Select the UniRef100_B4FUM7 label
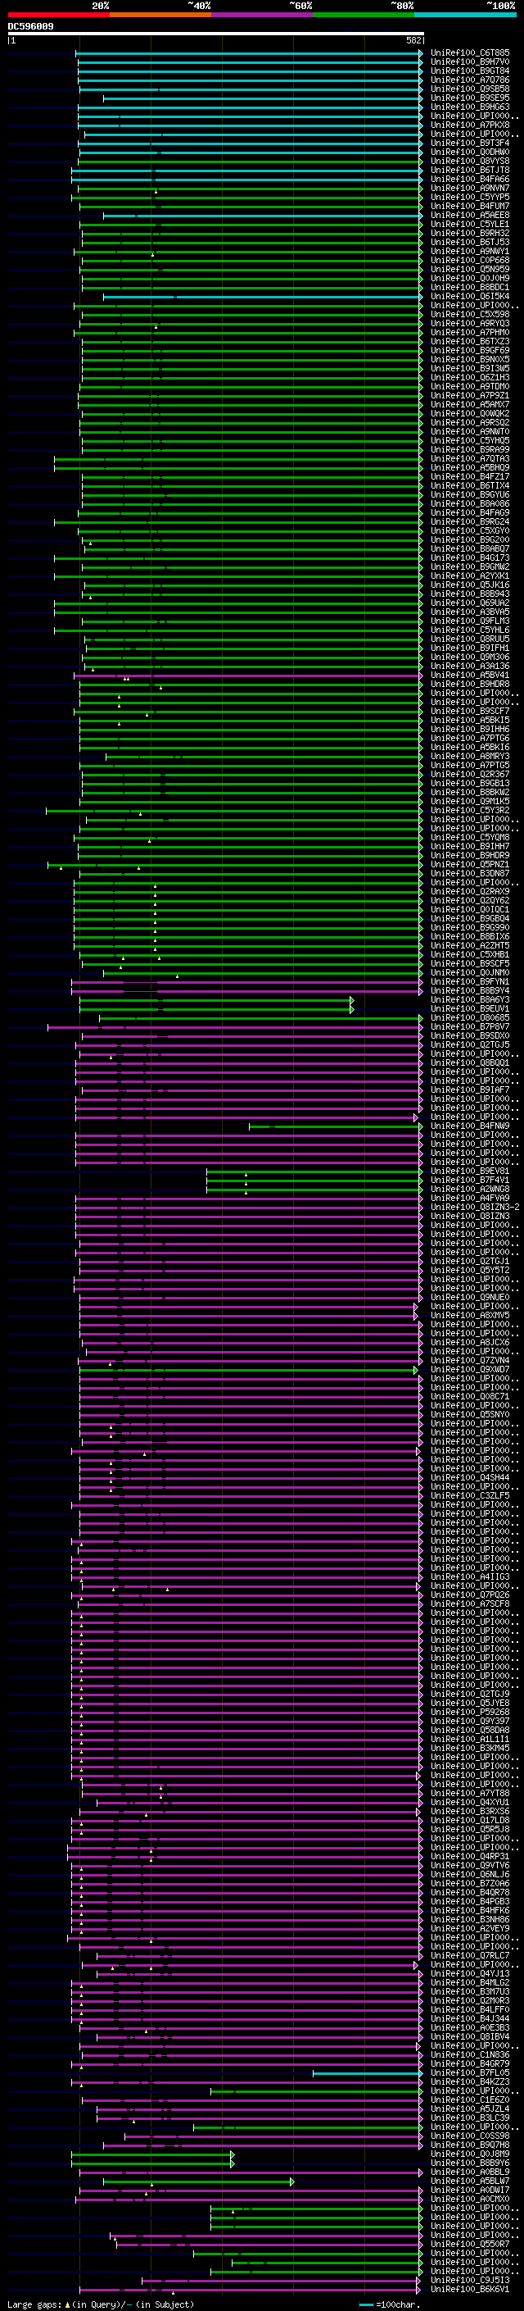The image size is (524, 2311). point(470,207)
